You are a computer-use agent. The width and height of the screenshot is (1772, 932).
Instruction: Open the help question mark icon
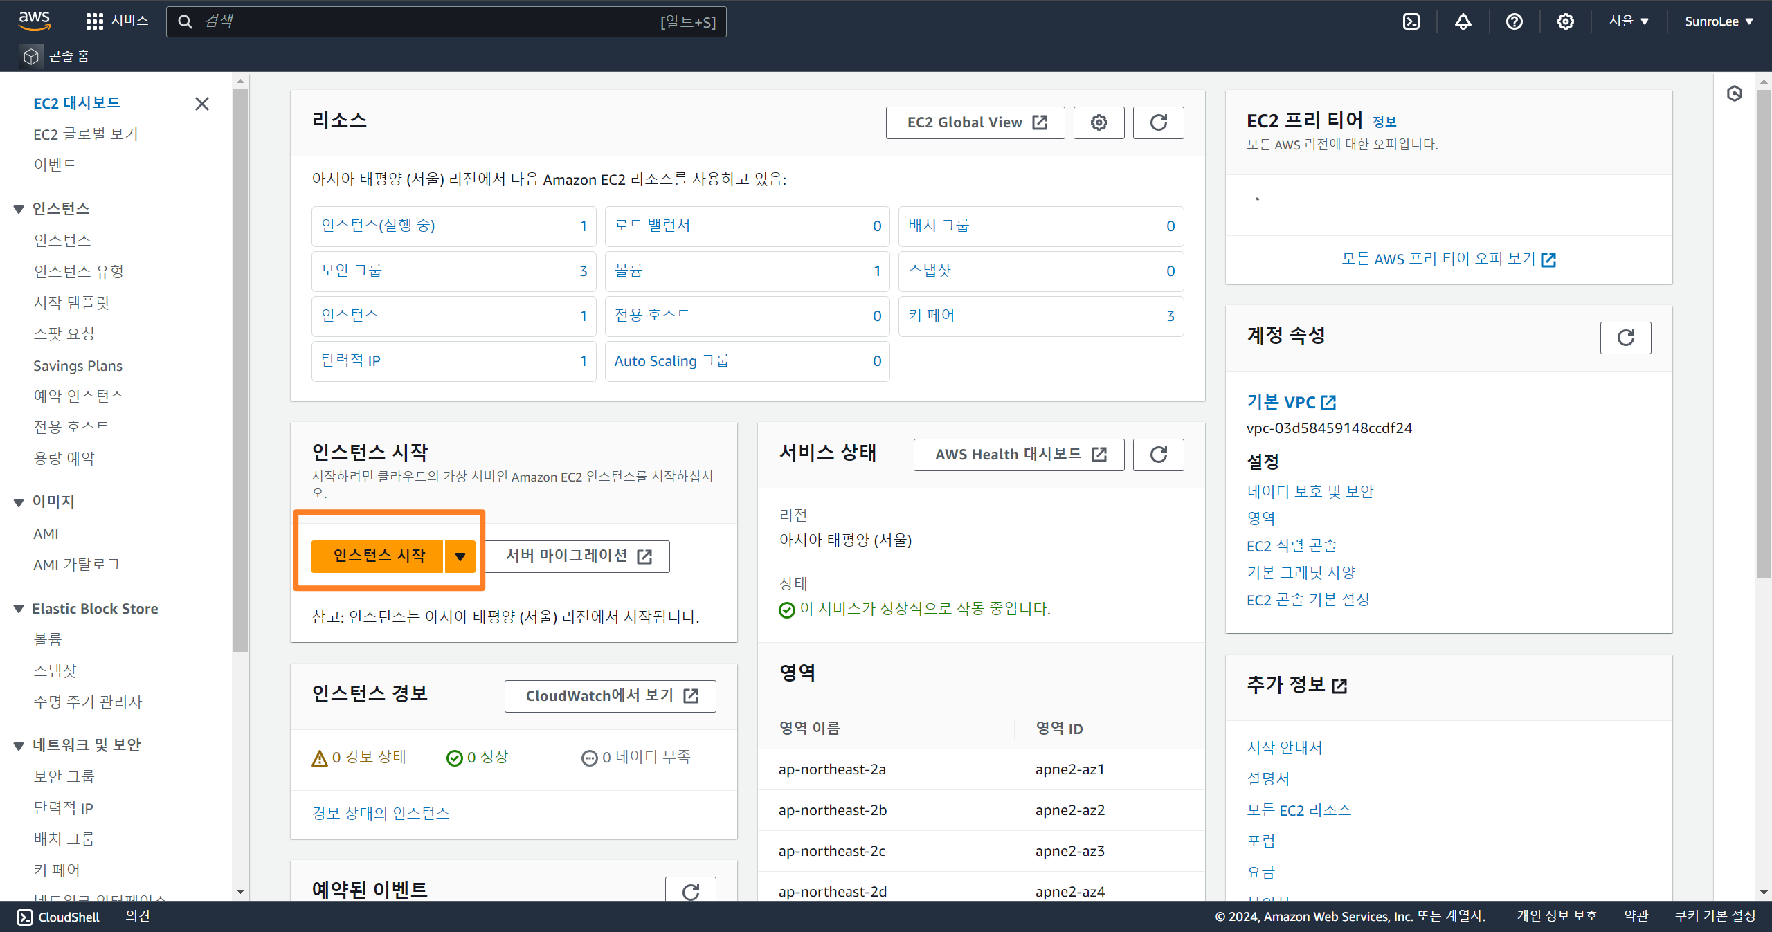1514,21
